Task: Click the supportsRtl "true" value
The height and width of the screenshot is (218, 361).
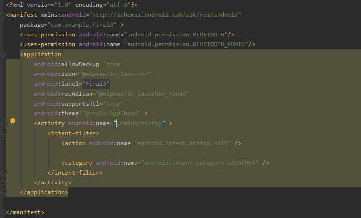Action: click(x=113, y=104)
